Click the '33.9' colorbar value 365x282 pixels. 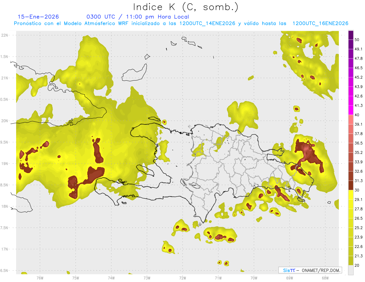[359, 162]
